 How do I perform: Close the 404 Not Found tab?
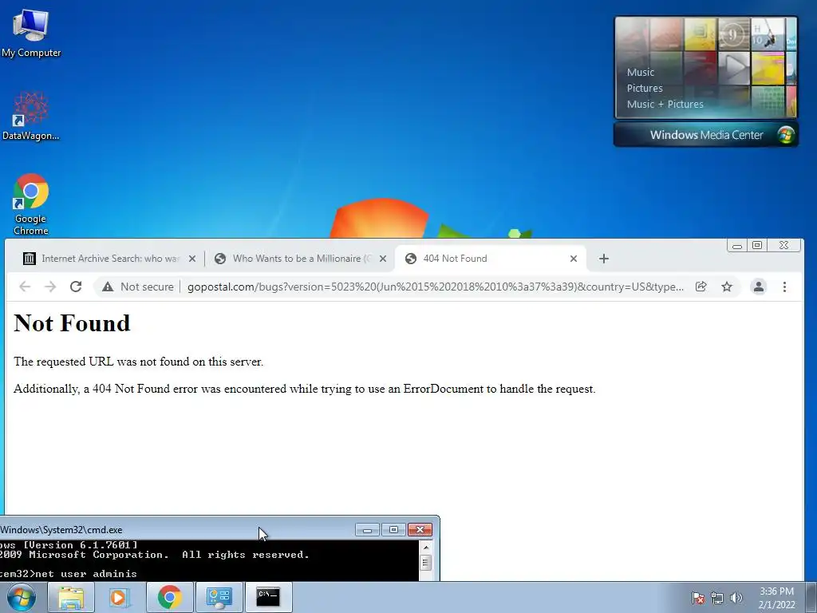tap(574, 259)
